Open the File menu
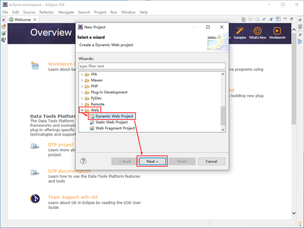This screenshot has height=228, width=304. click(x=5, y=12)
